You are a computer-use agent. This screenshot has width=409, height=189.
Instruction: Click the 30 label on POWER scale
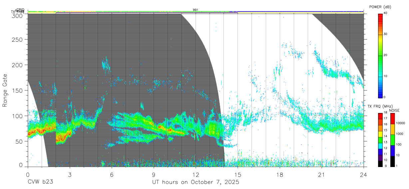(386, 34)
